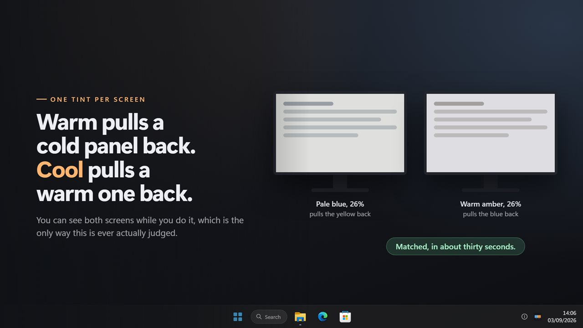Screen dimensions: 583x328
Task: Launch Microsoft Edge from the taskbar
Action: point(322,317)
